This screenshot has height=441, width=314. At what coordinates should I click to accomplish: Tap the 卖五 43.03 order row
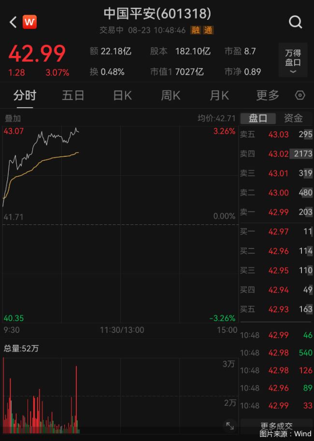[276, 135]
